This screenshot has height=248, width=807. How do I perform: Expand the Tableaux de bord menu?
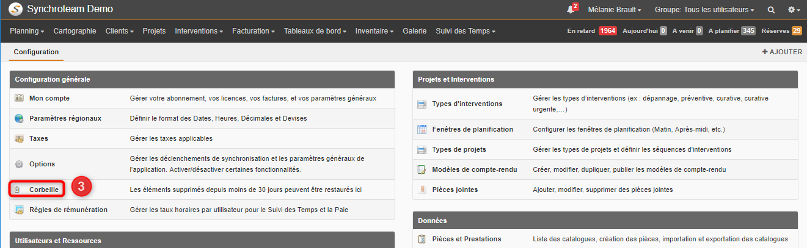pyautogui.click(x=315, y=30)
